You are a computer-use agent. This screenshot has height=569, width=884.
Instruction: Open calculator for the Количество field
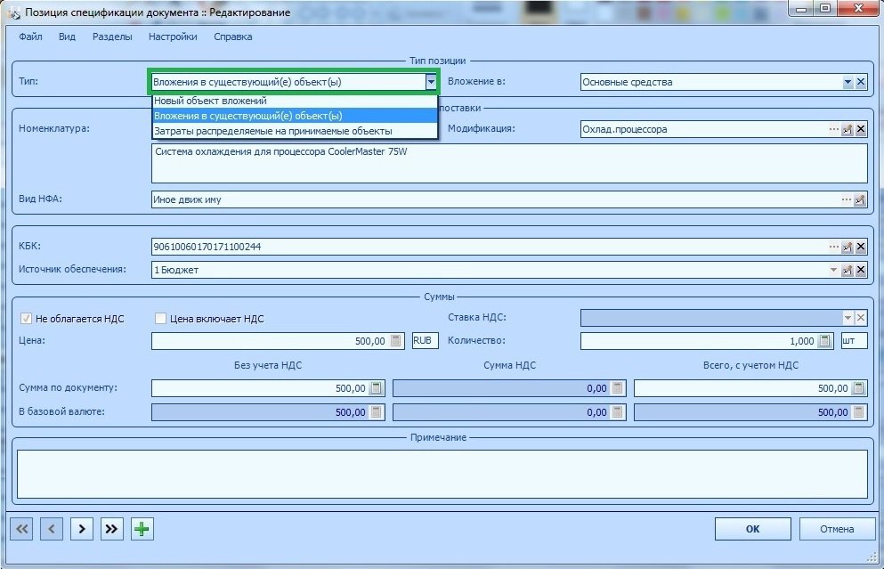825,341
